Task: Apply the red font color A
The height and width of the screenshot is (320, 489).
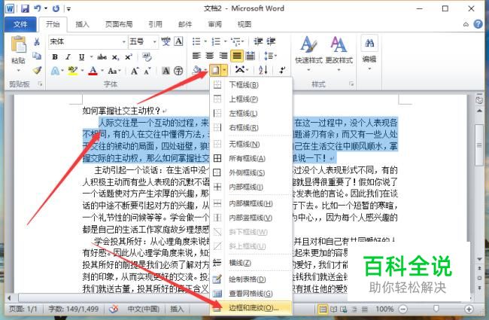Action: tap(93, 71)
